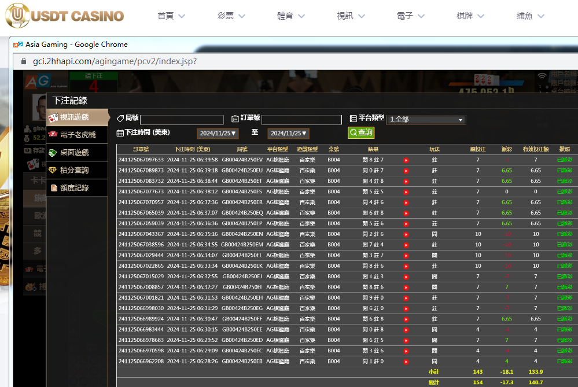Screen dimensions: 578x387
Task: Play replay video for order 241125067097633
Action: click(406, 160)
